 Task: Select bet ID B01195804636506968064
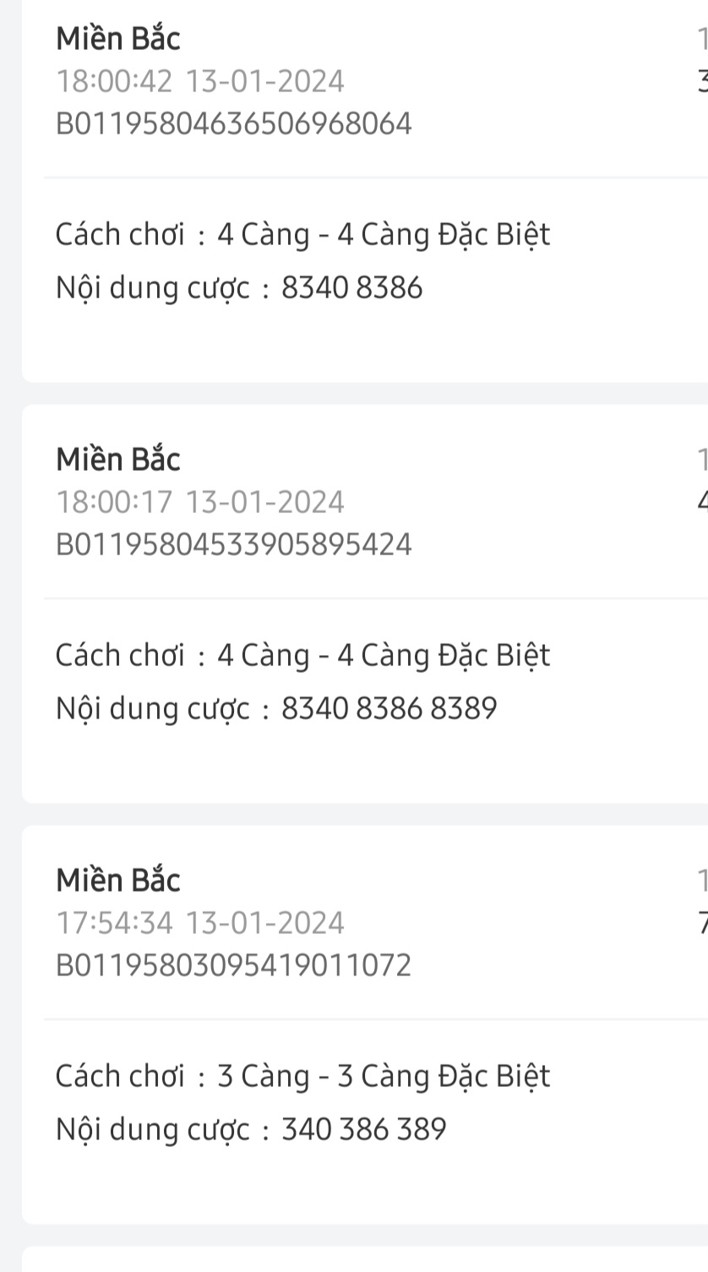point(234,123)
